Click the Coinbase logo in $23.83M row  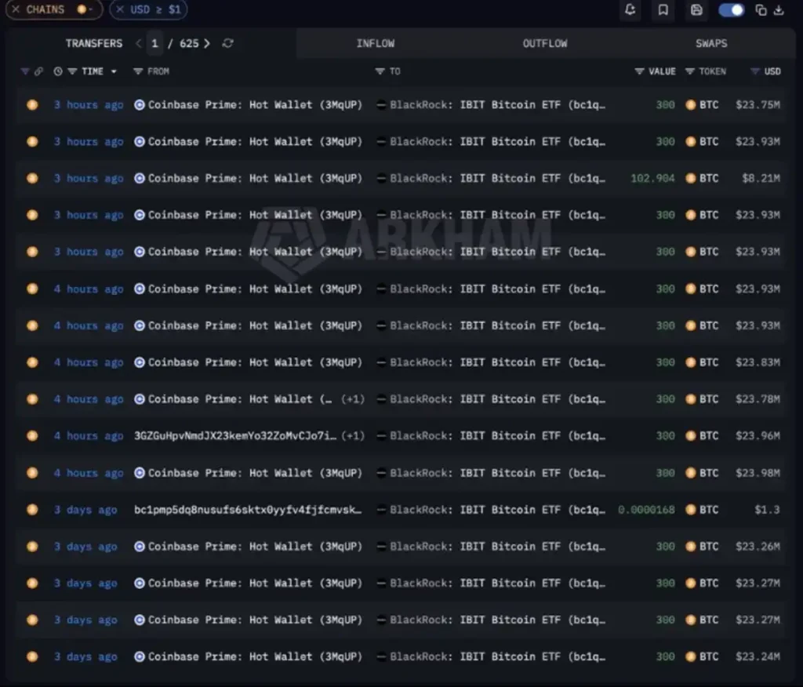pos(140,362)
